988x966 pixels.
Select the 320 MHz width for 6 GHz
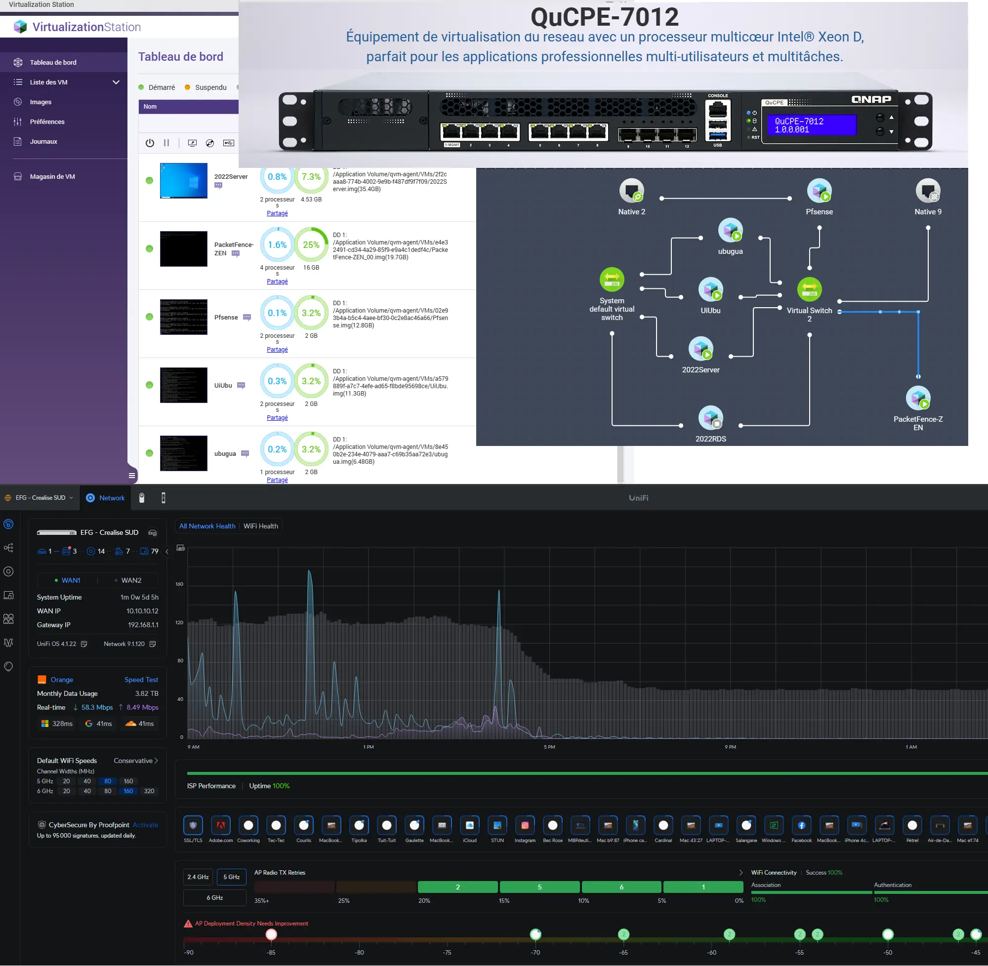tap(149, 791)
